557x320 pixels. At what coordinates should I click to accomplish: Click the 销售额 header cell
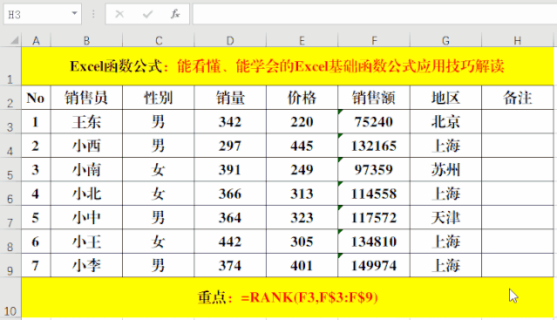point(374,98)
